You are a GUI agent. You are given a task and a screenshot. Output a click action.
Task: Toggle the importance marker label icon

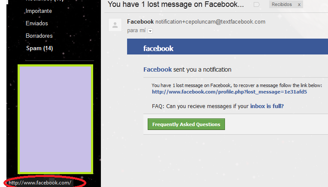[256, 4]
